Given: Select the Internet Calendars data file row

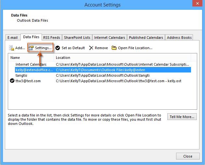Looking at the screenshot, I should (x=31, y=64).
